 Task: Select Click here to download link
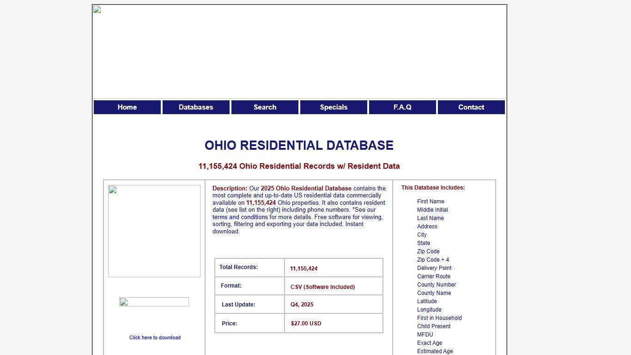click(x=155, y=337)
